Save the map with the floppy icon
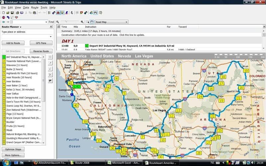The width and height of the screenshot is (266, 166). (x=12, y=13)
